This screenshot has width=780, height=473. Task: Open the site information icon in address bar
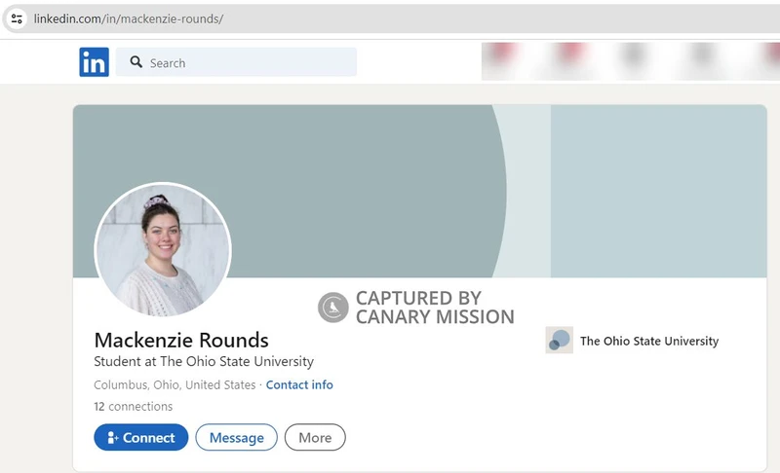[17, 18]
